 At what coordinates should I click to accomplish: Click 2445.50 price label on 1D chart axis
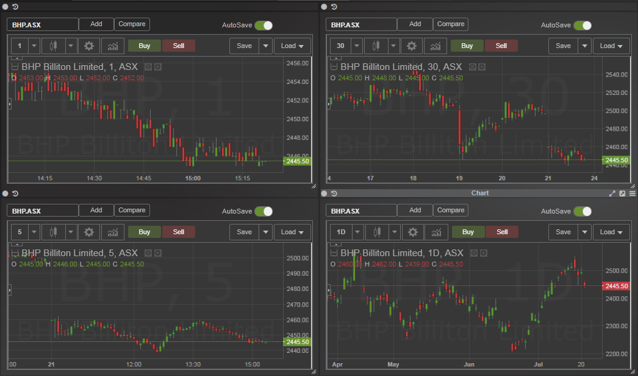[x=616, y=286]
